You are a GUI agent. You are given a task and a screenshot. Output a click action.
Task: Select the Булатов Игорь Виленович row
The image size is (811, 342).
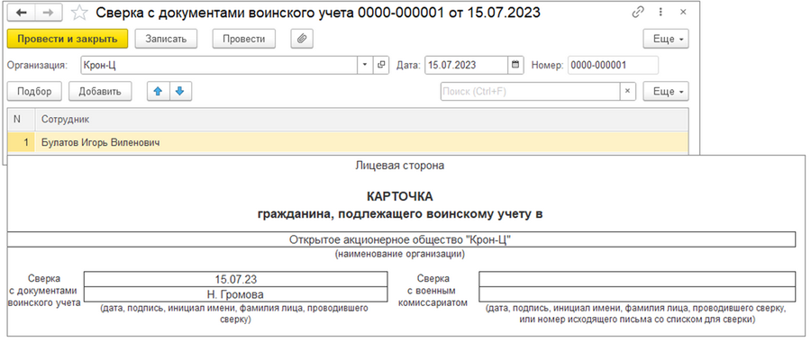pos(348,142)
